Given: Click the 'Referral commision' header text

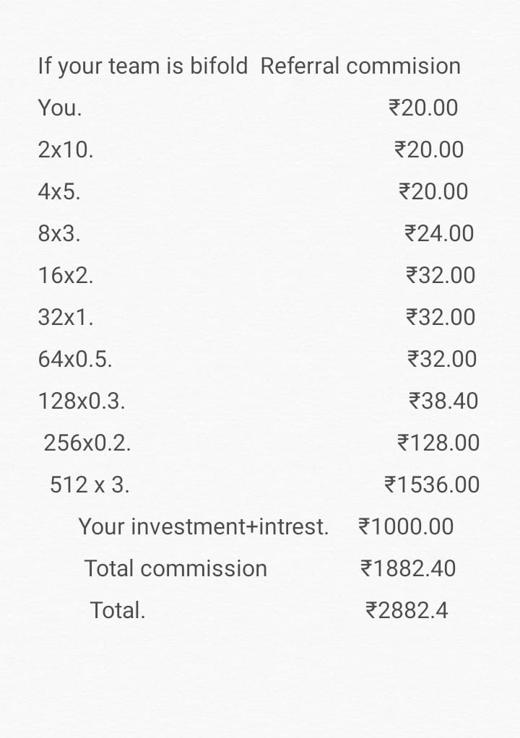Looking at the screenshot, I should coord(360,66).
